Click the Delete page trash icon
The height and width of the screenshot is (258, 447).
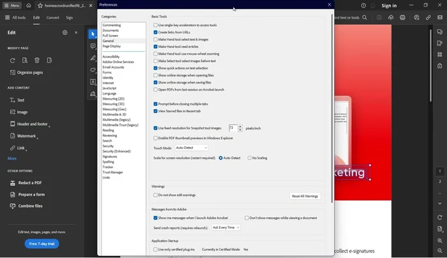[x=38, y=61]
